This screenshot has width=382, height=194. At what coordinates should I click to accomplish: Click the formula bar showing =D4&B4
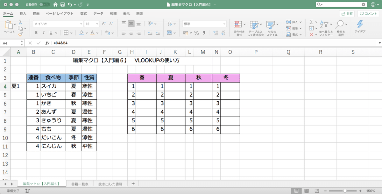pos(215,43)
